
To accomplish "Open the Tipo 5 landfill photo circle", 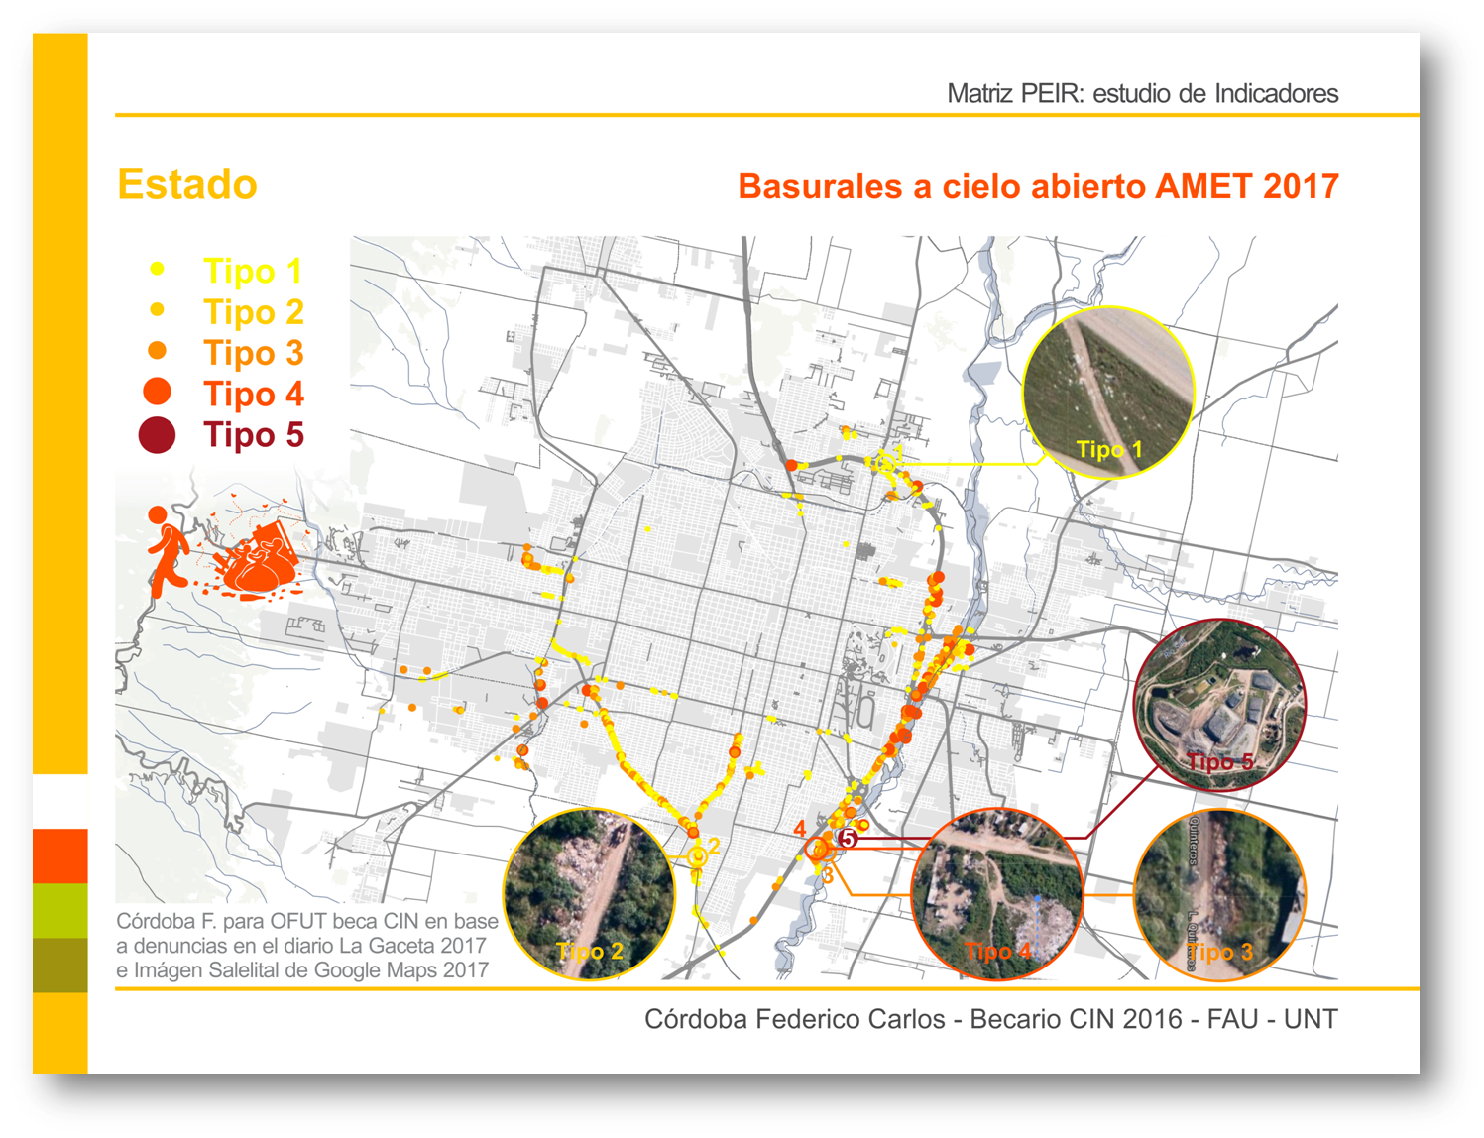I will [1219, 705].
